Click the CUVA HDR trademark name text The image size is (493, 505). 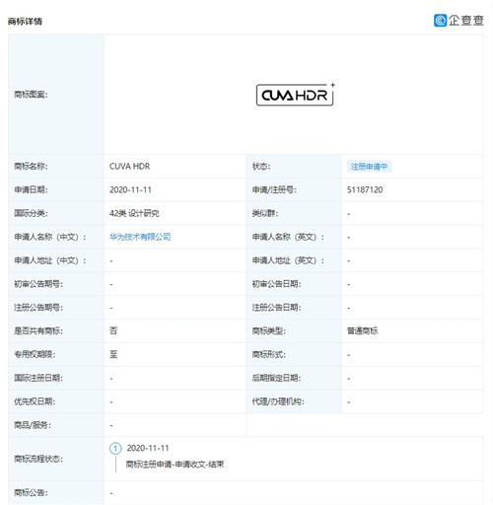pos(129,167)
